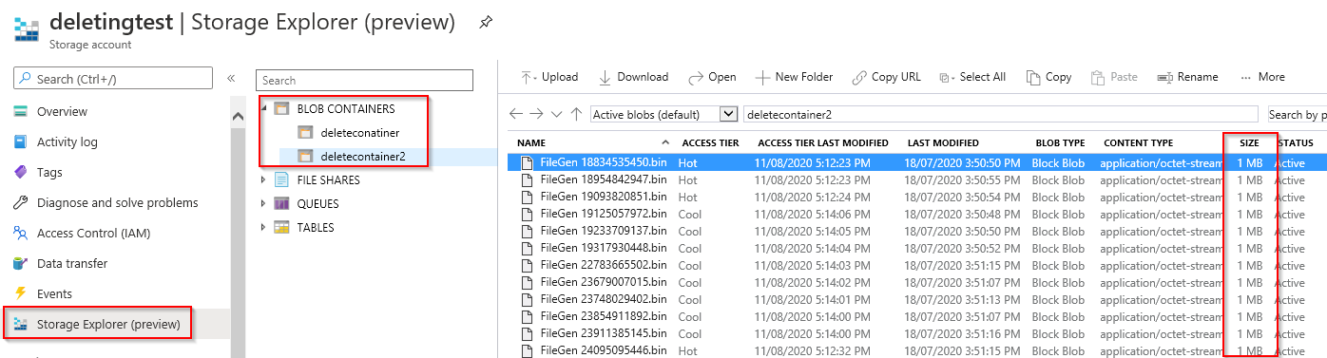The width and height of the screenshot is (1327, 358).
Task: Open Activity log in the sidebar
Action: click(67, 141)
